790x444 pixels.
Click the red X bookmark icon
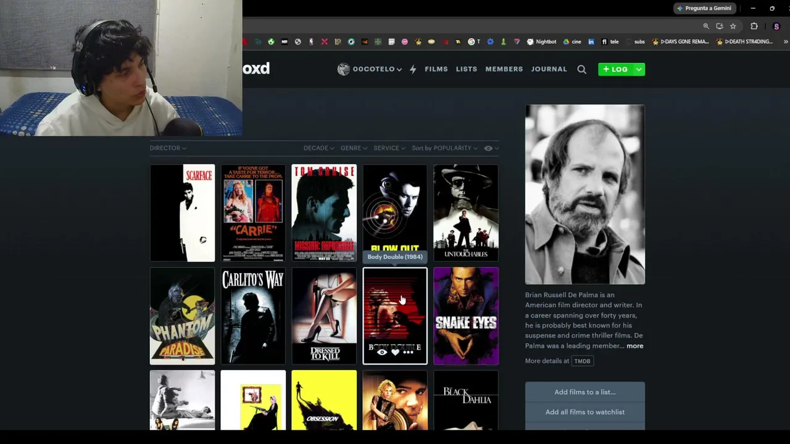[x=325, y=42]
